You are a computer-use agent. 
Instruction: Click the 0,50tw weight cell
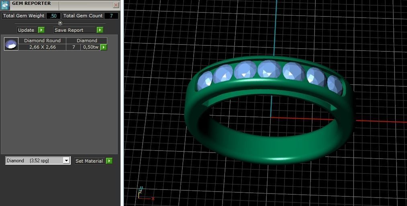(x=90, y=47)
